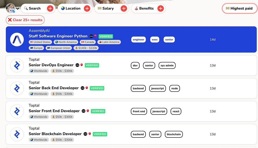The image size is (258, 148).
Task: Open the AssemblyAI company logo
Action: pyautogui.click(x=17, y=39)
